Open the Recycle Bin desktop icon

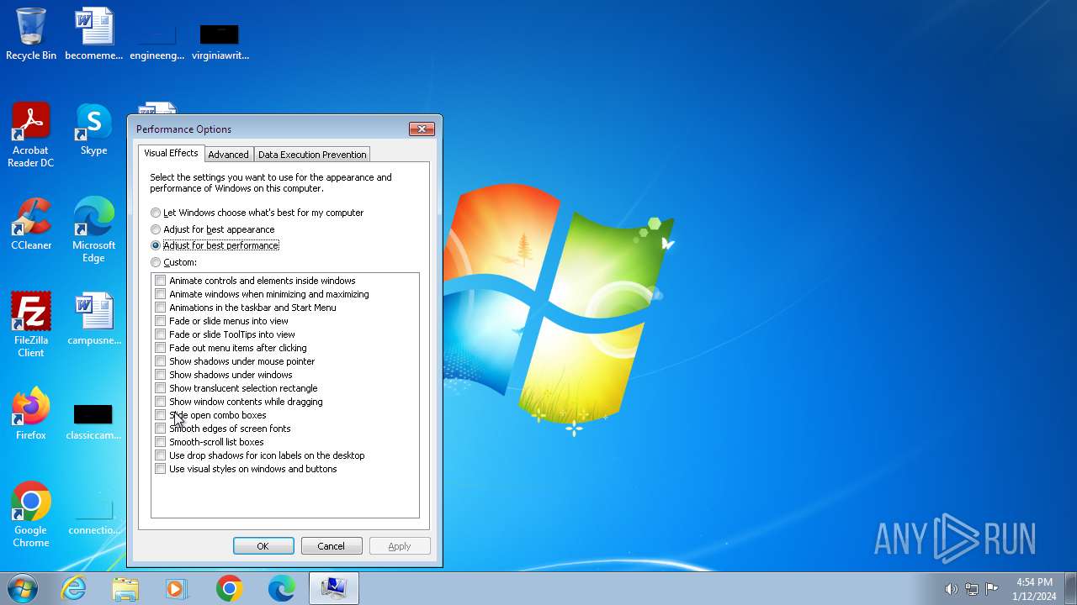click(31, 34)
